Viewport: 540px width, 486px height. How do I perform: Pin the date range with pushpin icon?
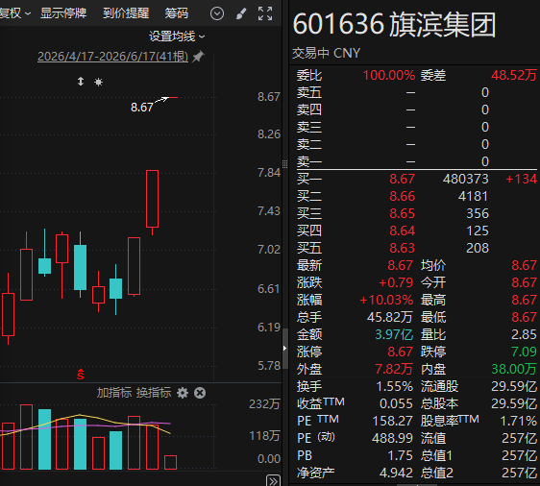(198, 56)
